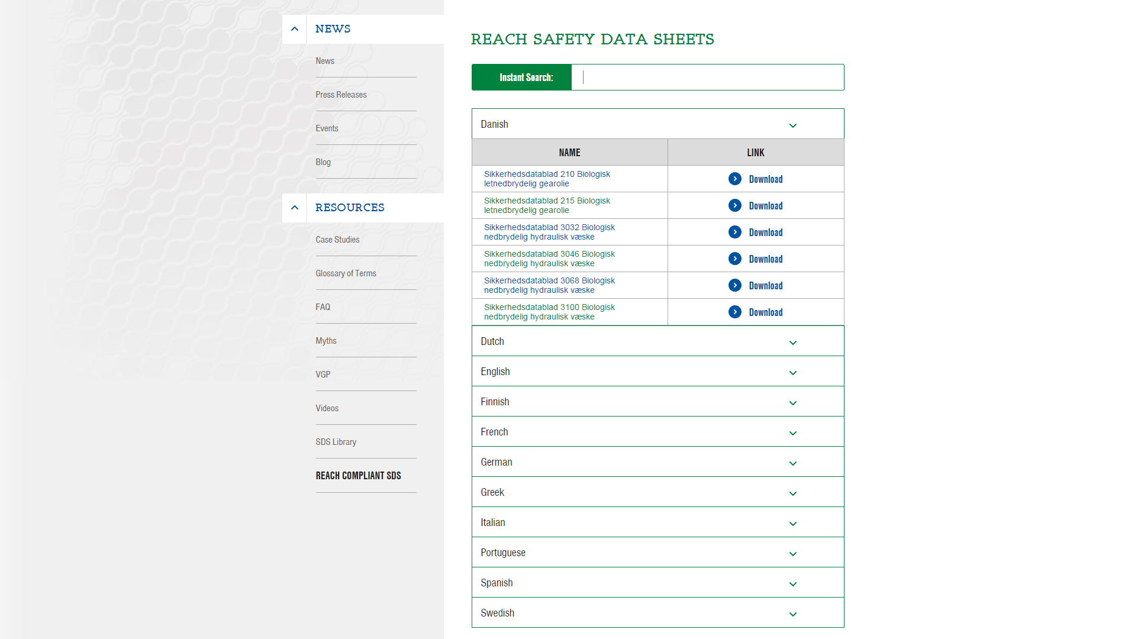Download text link for Sikkerhedsdatablad 3068
This screenshot has height=639, width=1125.
(765, 286)
